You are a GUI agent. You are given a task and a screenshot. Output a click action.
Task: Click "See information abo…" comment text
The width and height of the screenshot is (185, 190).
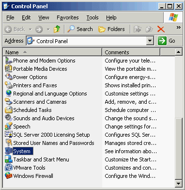point(131,151)
